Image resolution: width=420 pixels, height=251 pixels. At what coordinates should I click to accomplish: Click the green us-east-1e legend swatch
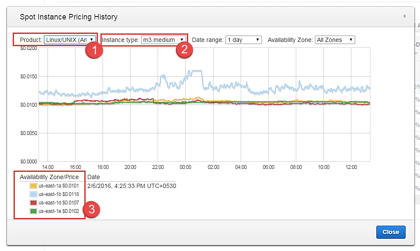coord(33,211)
